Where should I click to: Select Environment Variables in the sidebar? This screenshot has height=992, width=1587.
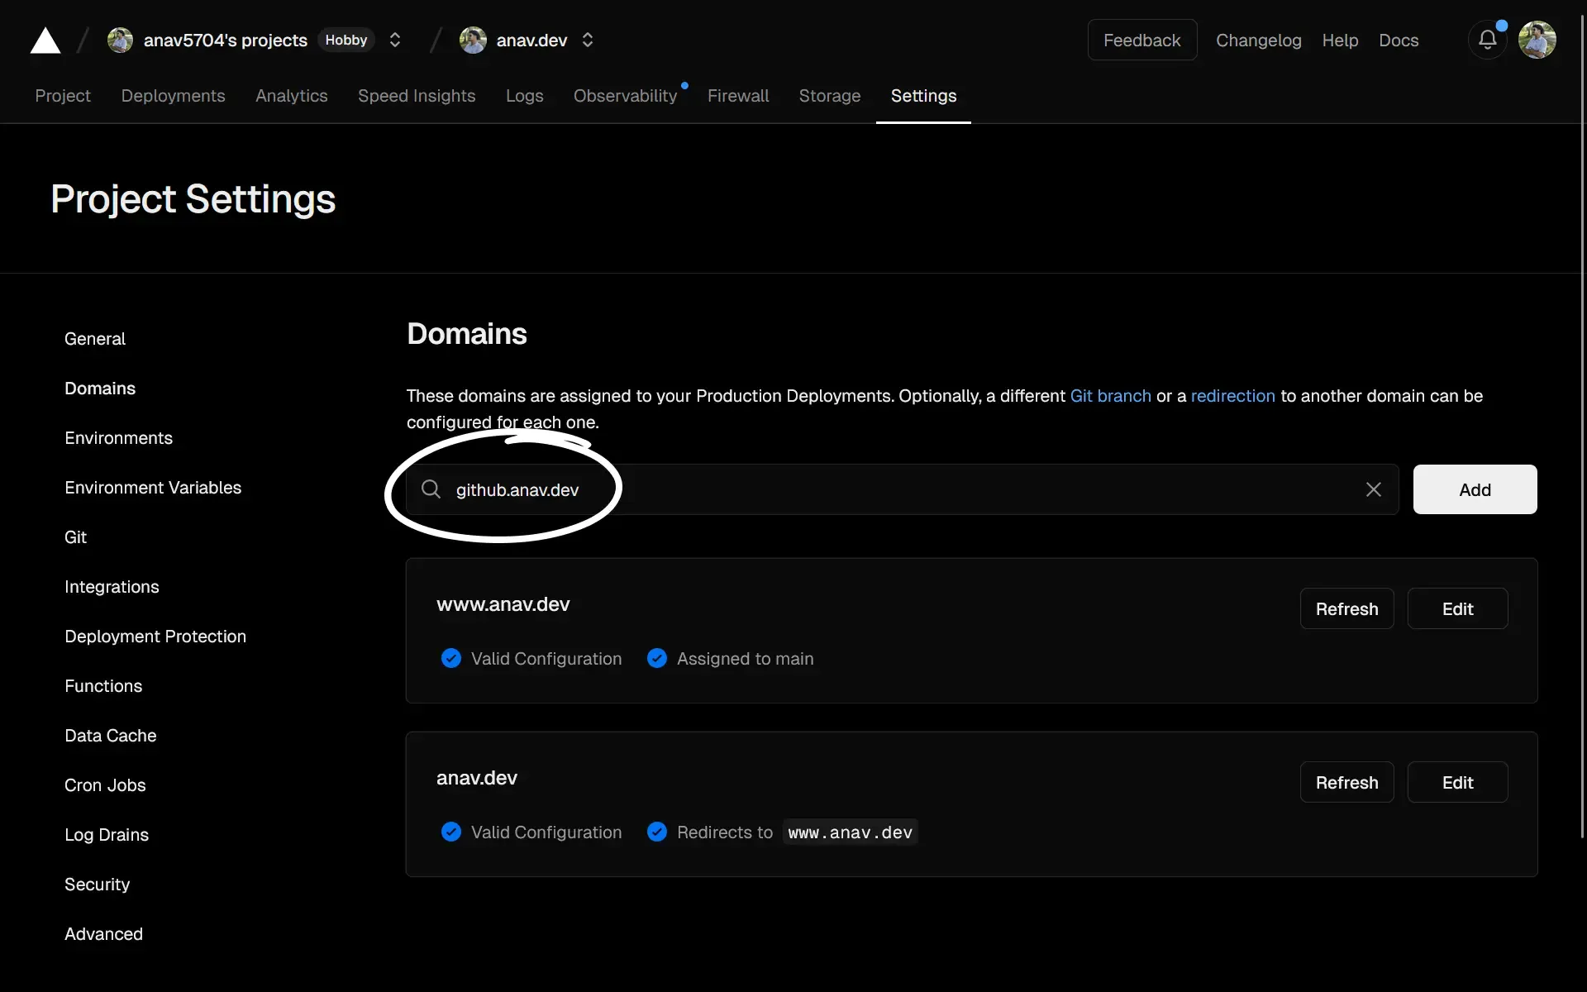point(153,488)
